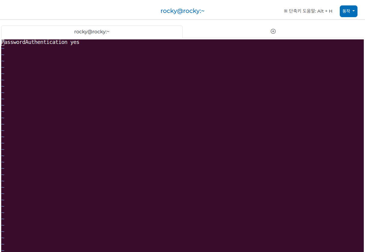
Task: Open the actions menu in top right
Action: tap(348, 11)
